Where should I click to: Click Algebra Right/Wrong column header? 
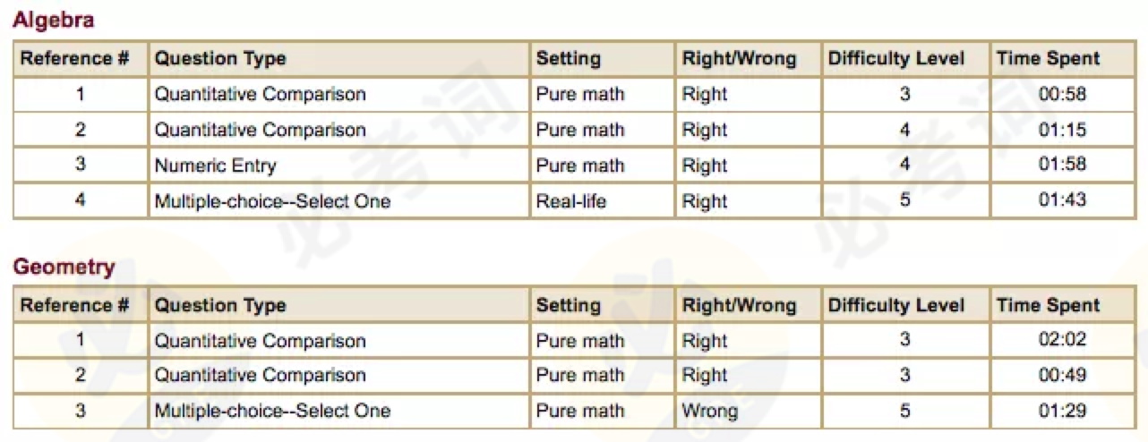point(749,59)
